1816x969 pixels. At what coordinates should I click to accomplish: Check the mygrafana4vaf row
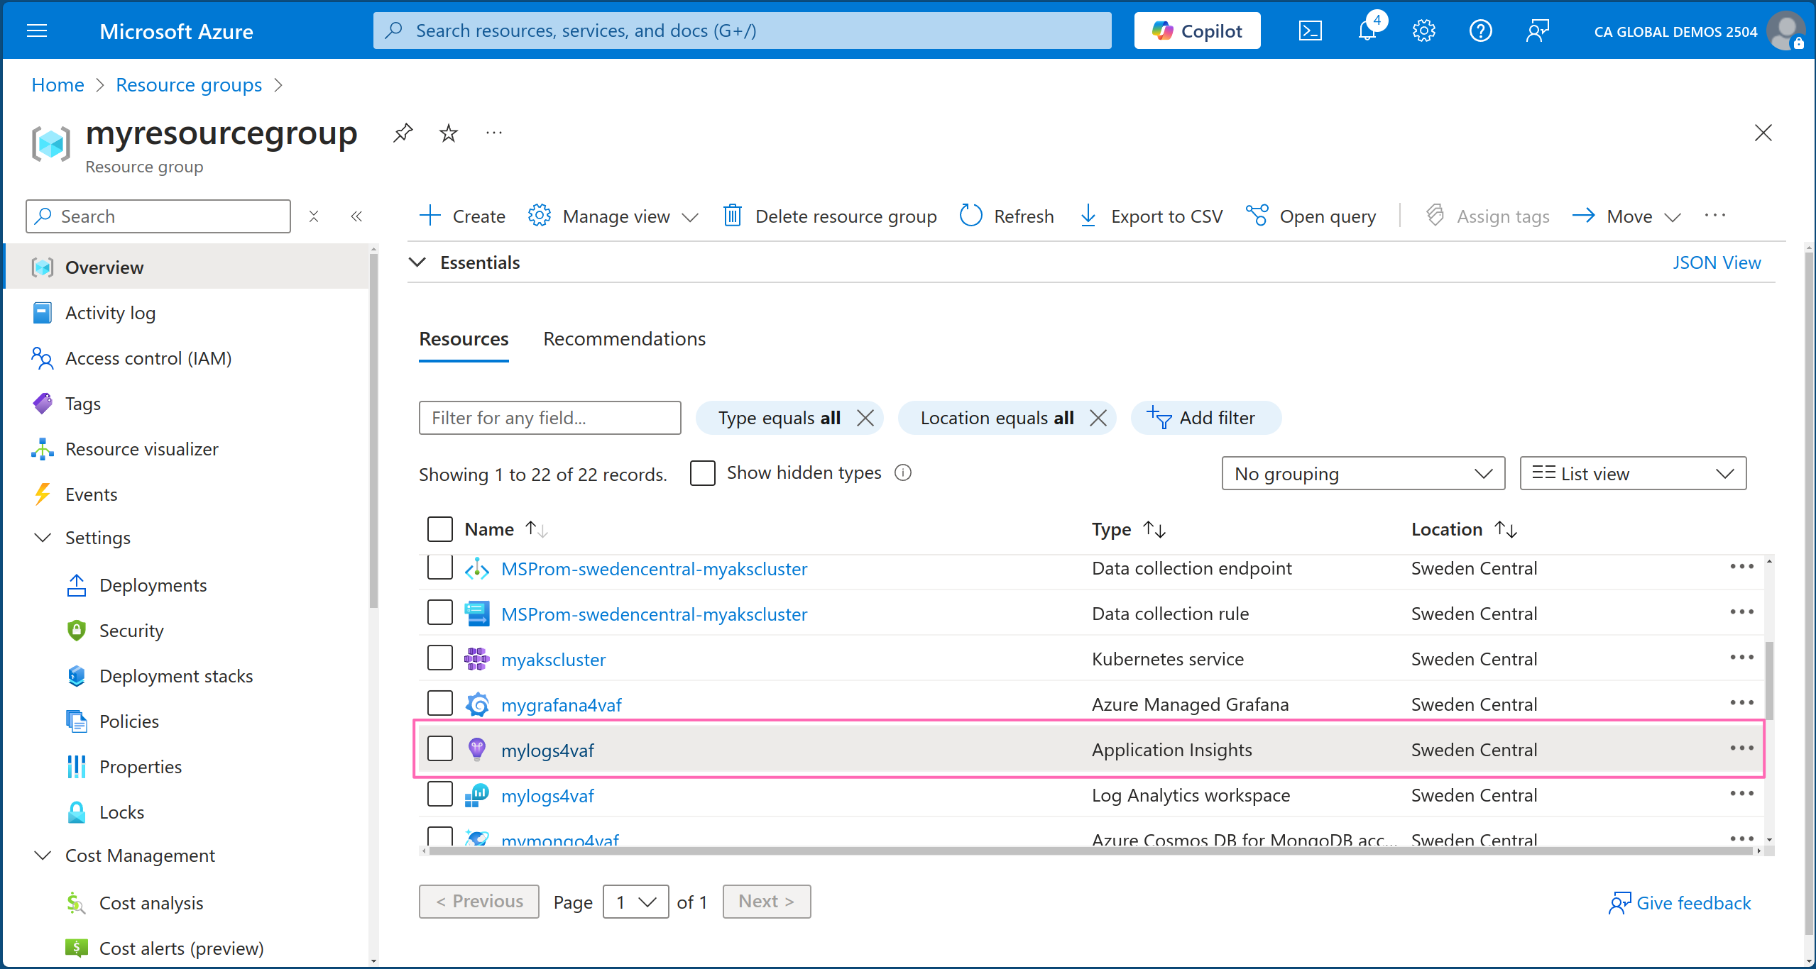(x=440, y=703)
